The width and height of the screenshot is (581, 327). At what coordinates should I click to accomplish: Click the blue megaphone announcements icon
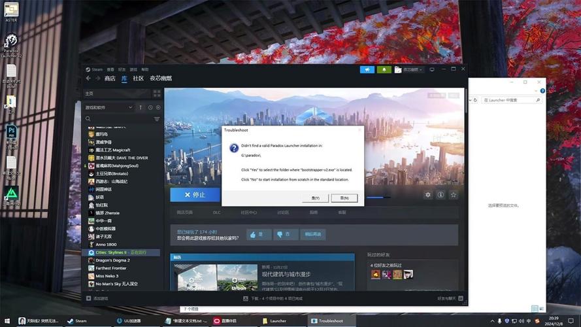(x=367, y=69)
